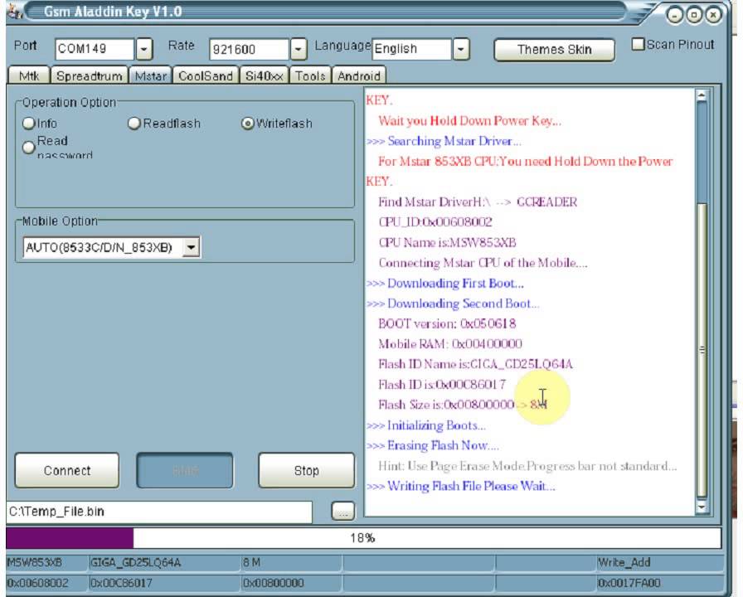
Task: Close the Gsm Aladdin Key window
Action: (712, 15)
